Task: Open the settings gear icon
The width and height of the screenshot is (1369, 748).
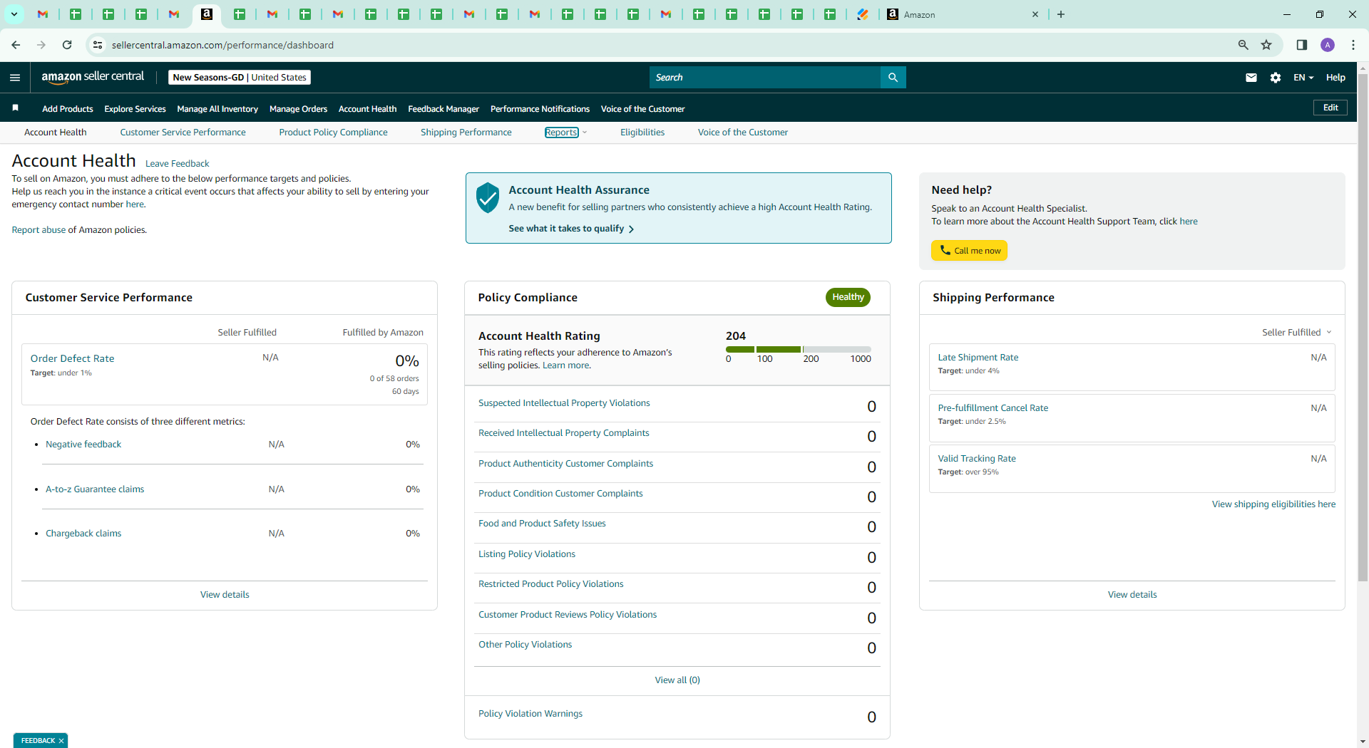Action: 1276,78
